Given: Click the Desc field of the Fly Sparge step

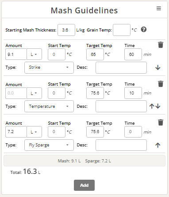Looking at the screenshot, I should click(x=121, y=145).
